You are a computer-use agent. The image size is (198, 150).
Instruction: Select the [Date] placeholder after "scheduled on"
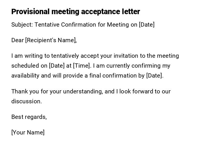57,66
